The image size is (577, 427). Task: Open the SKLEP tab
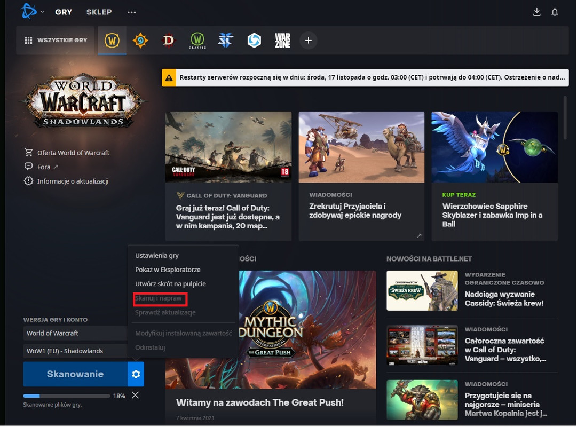point(99,12)
